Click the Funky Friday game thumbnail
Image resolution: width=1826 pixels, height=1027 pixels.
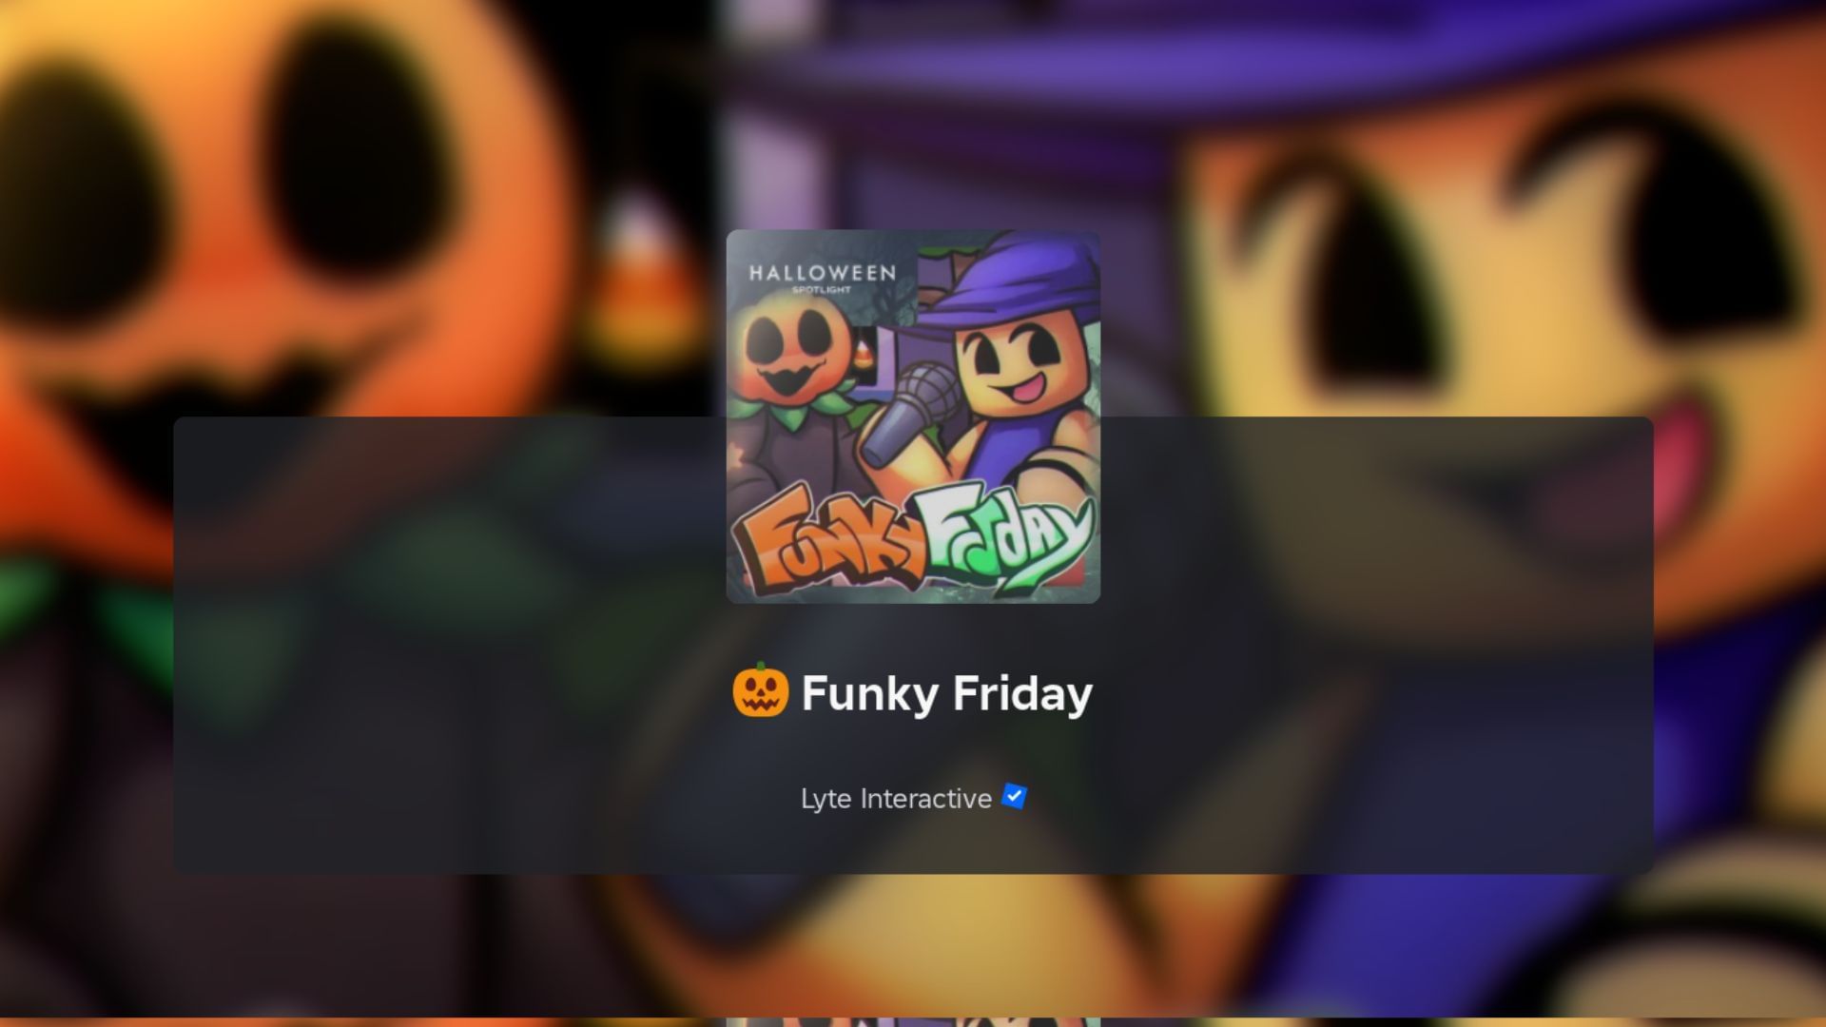pos(913,417)
